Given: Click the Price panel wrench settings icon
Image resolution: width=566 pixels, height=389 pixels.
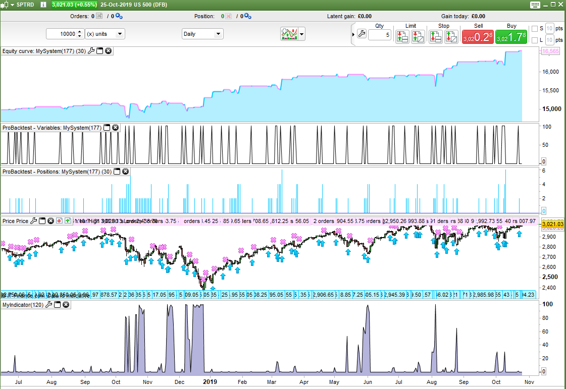Looking at the screenshot, I should (34, 221).
